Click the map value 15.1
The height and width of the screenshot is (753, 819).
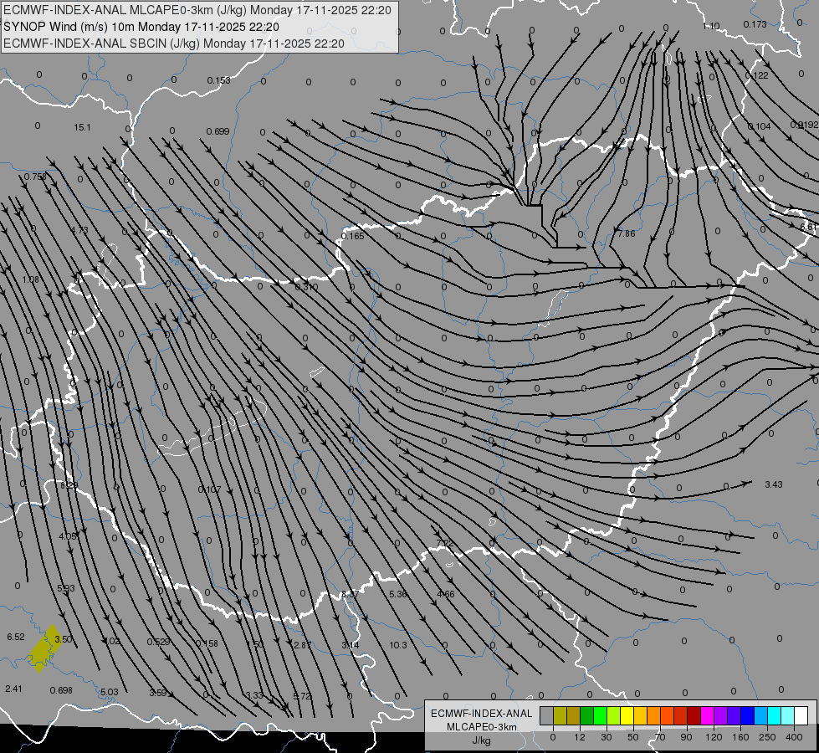pos(82,127)
